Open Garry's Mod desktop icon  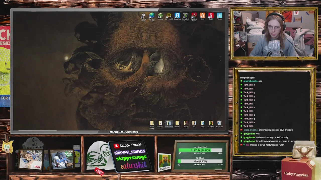tap(177, 16)
